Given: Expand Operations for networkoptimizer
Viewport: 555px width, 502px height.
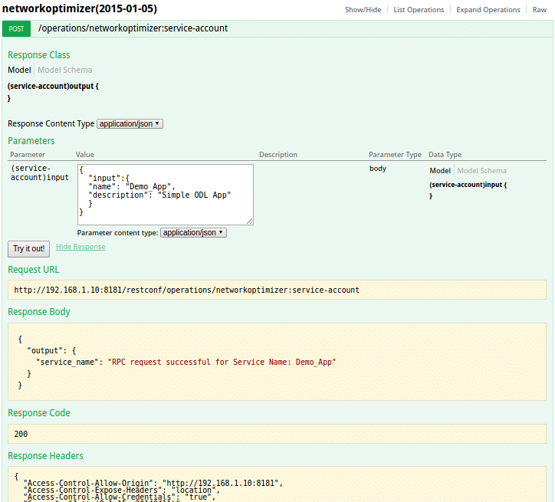Looking at the screenshot, I should [x=488, y=10].
